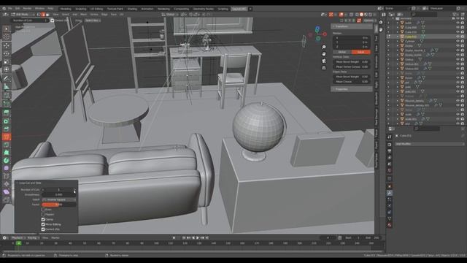Select the 3D Cursor tool
Image resolution: width=467 pixels, height=263 pixels.
click(x=7, y=37)
